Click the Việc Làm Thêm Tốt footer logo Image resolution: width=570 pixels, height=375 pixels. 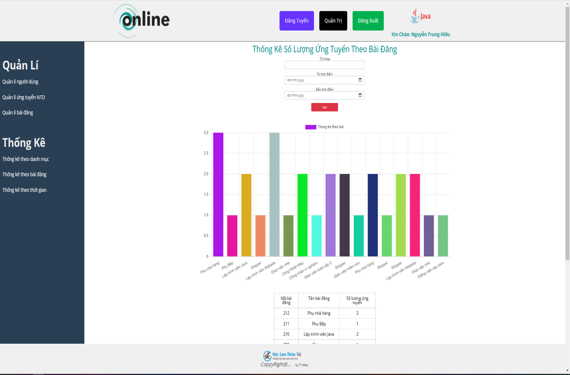(282, 356)
